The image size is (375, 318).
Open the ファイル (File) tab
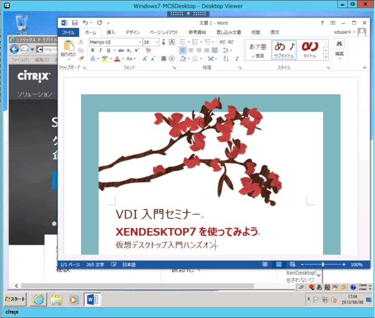click(68, 33)
